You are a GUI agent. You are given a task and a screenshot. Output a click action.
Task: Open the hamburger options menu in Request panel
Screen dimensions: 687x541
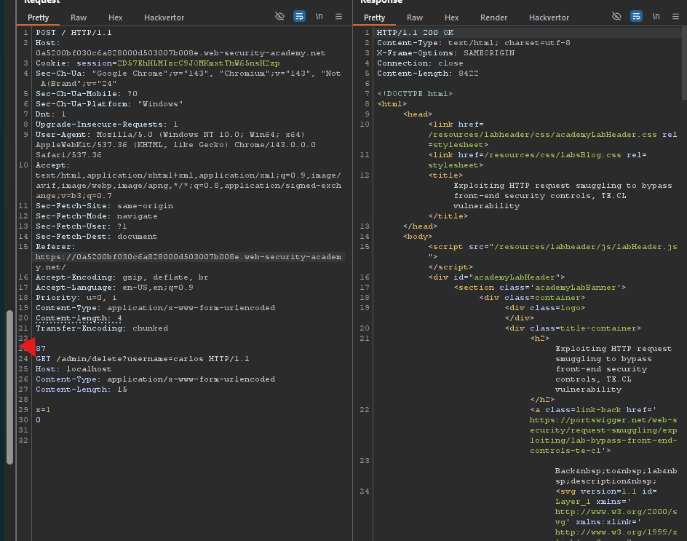pyautogui.click(x=338, y=16)
